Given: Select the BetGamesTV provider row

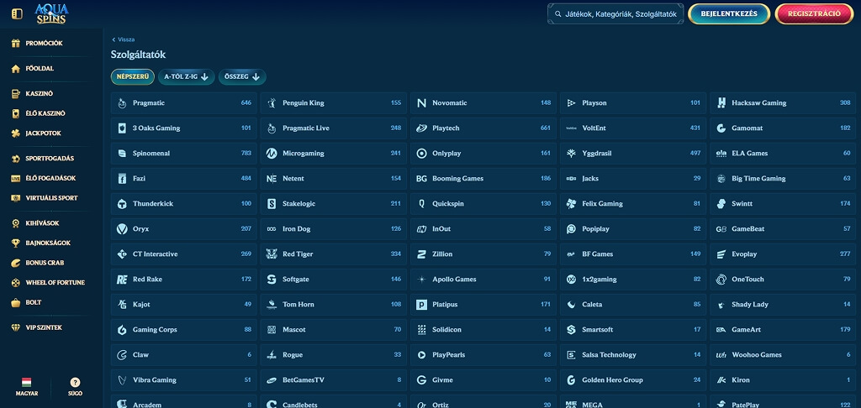Looking at the screenshot, I should pos(333,380).
